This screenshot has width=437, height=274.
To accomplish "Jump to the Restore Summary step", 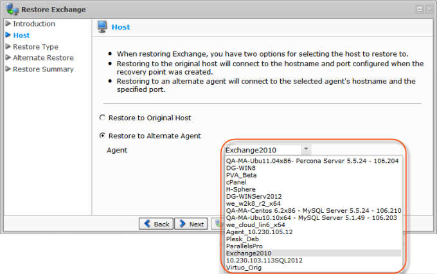I will coord(43,69).
